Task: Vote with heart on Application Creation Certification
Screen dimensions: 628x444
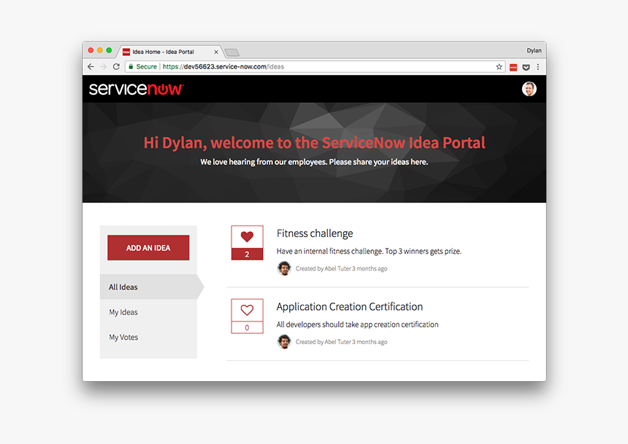Action: [247, 310]
